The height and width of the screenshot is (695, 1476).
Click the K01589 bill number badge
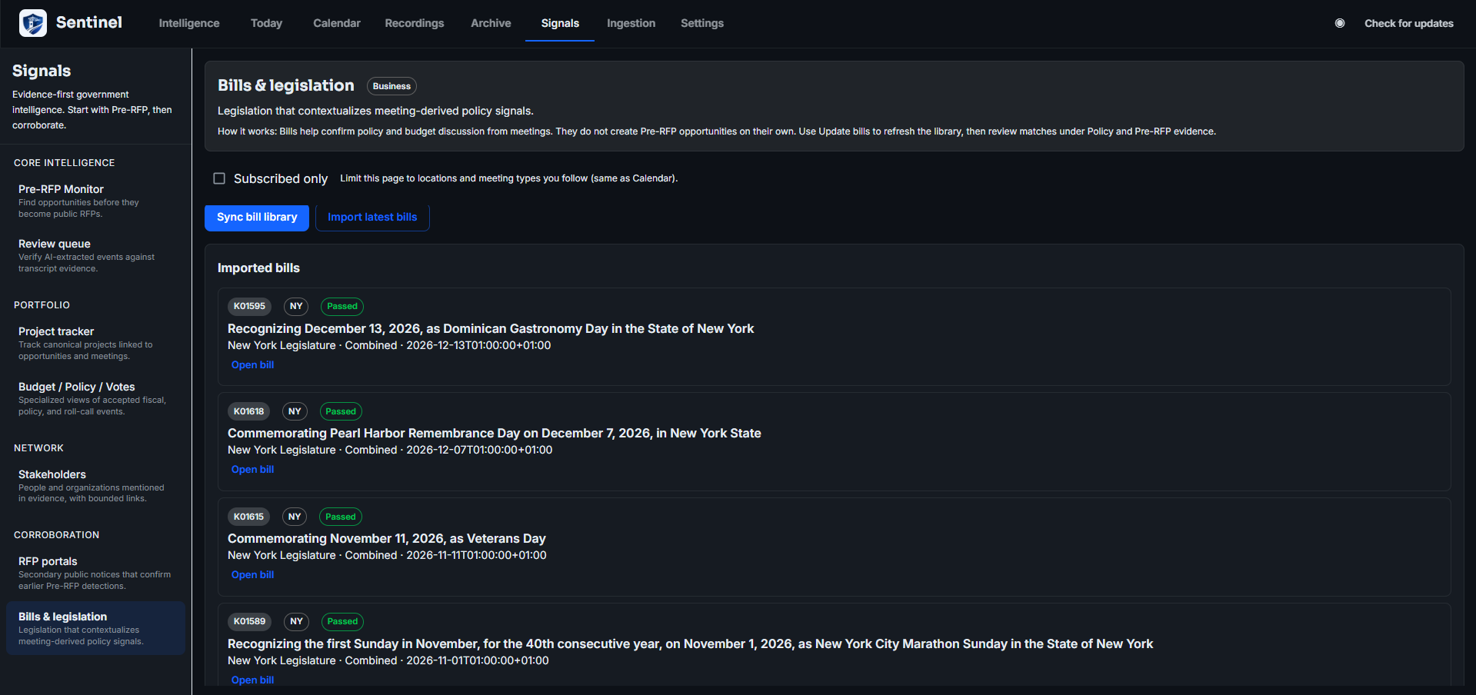249,621
